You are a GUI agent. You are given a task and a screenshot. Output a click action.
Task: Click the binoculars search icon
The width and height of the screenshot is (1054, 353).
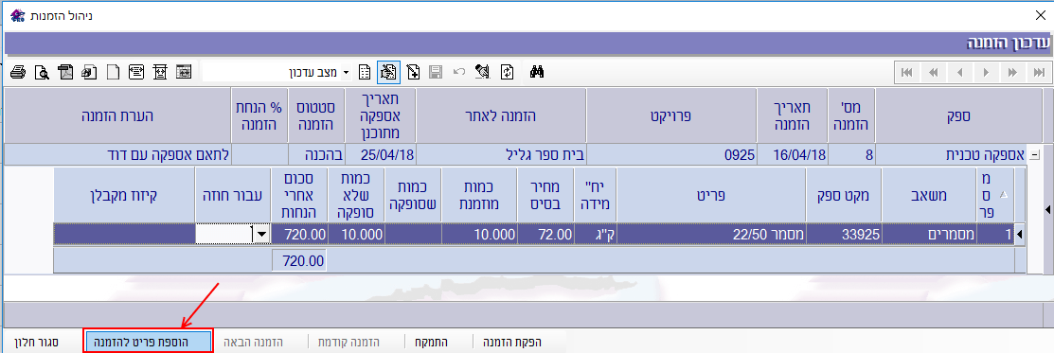click(536, 72)
